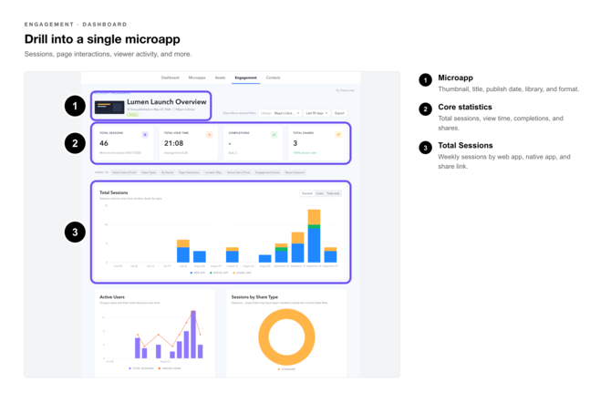Click the July 26 stacked bar

pyautogui.click(x=183, y=252)
